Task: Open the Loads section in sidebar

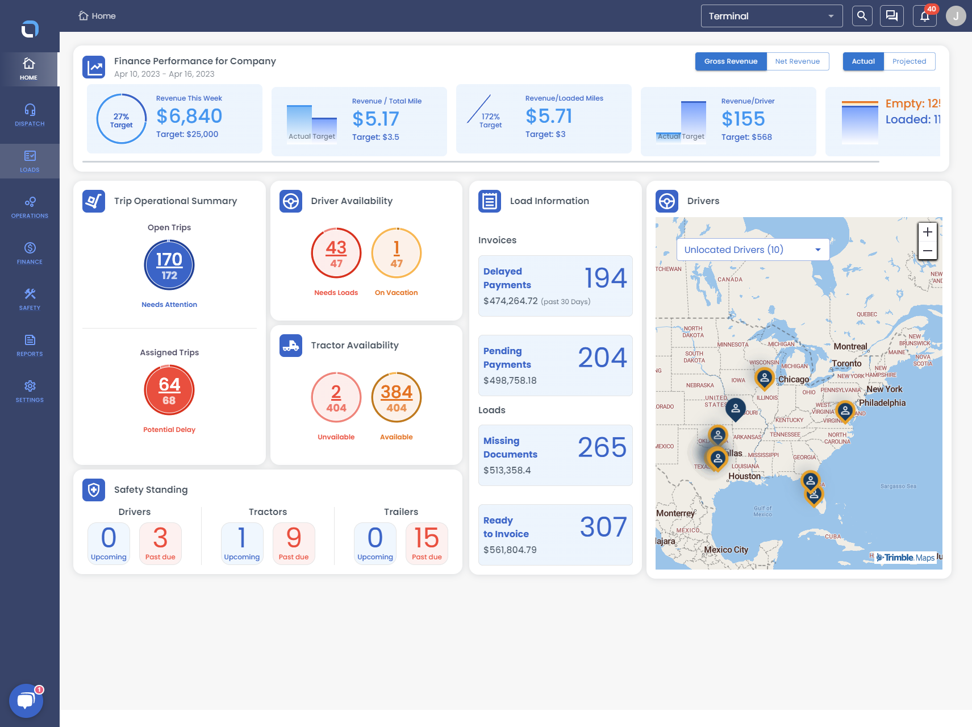Action: 30,161
